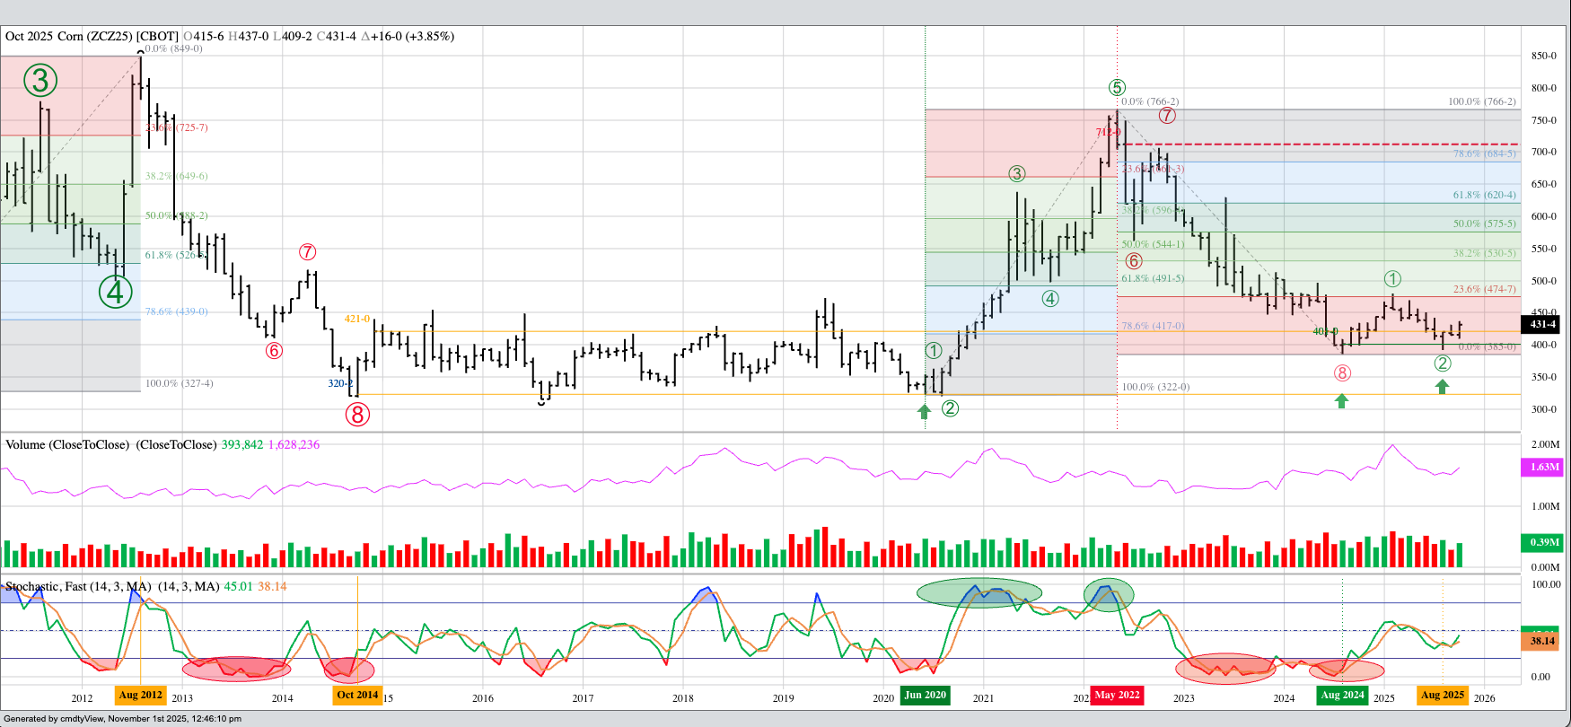Image resolution: width=1571 pixels, height=727 pixels.
Task: Click the large red circled 8 marker
Action: tap(357, 414)
